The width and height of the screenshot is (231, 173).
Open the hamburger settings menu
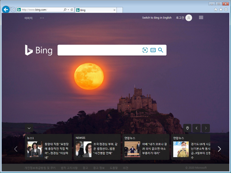(x=201, y=18)
